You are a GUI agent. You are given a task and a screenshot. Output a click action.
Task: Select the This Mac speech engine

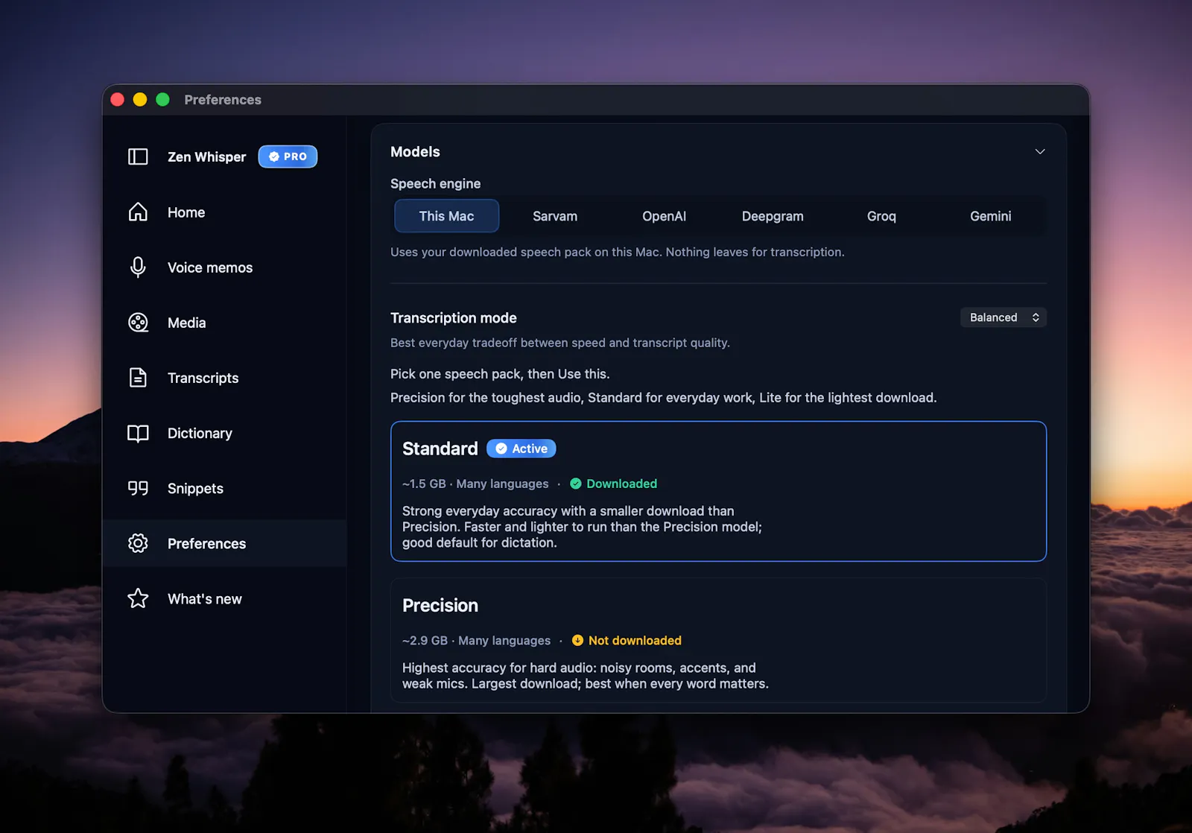[446, 216]
